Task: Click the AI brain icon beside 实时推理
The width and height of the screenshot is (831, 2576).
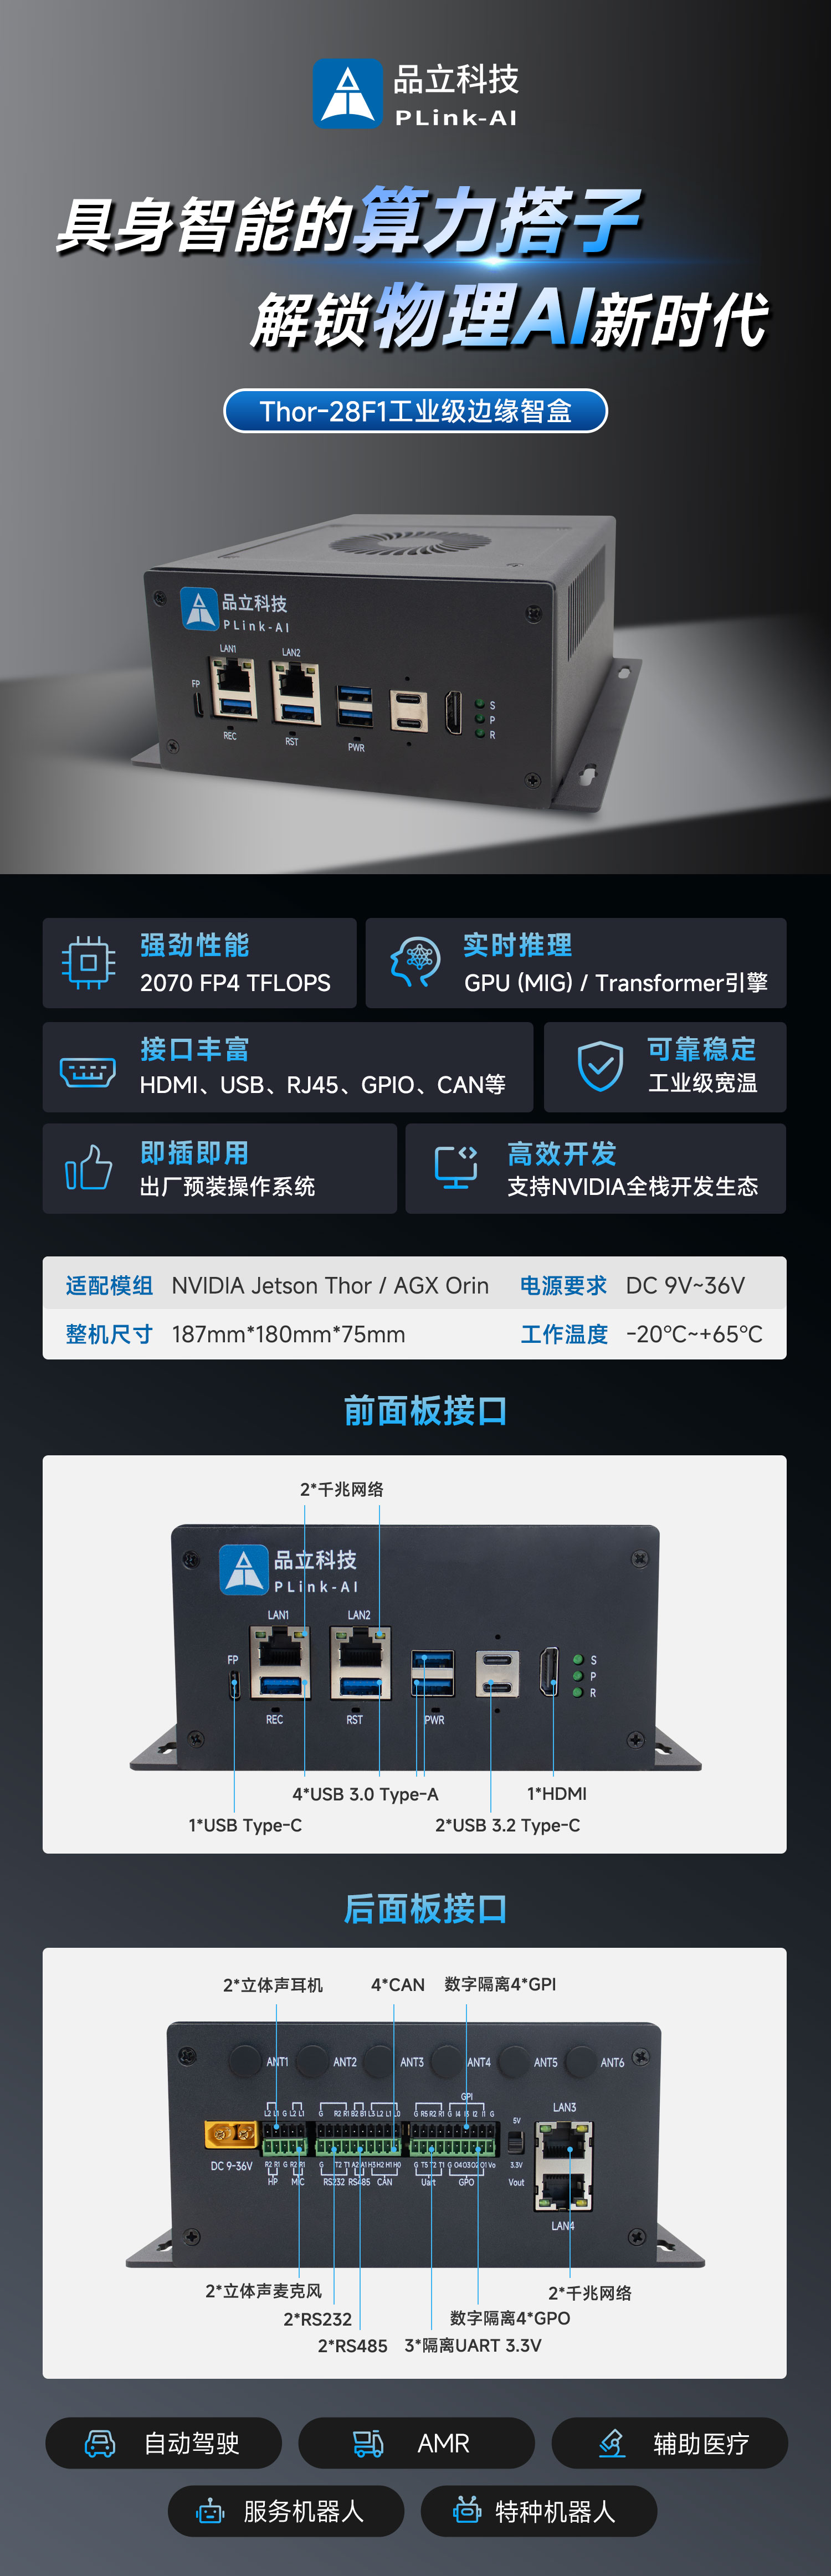Action: coord(415,963)
